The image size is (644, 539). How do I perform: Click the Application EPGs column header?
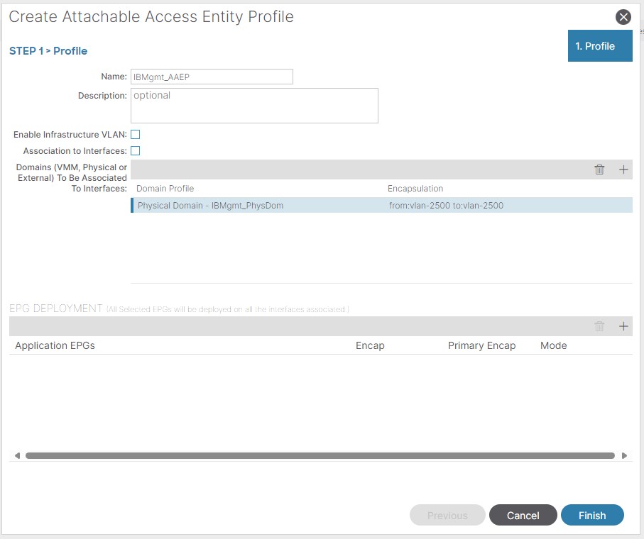tap(55, 345)
